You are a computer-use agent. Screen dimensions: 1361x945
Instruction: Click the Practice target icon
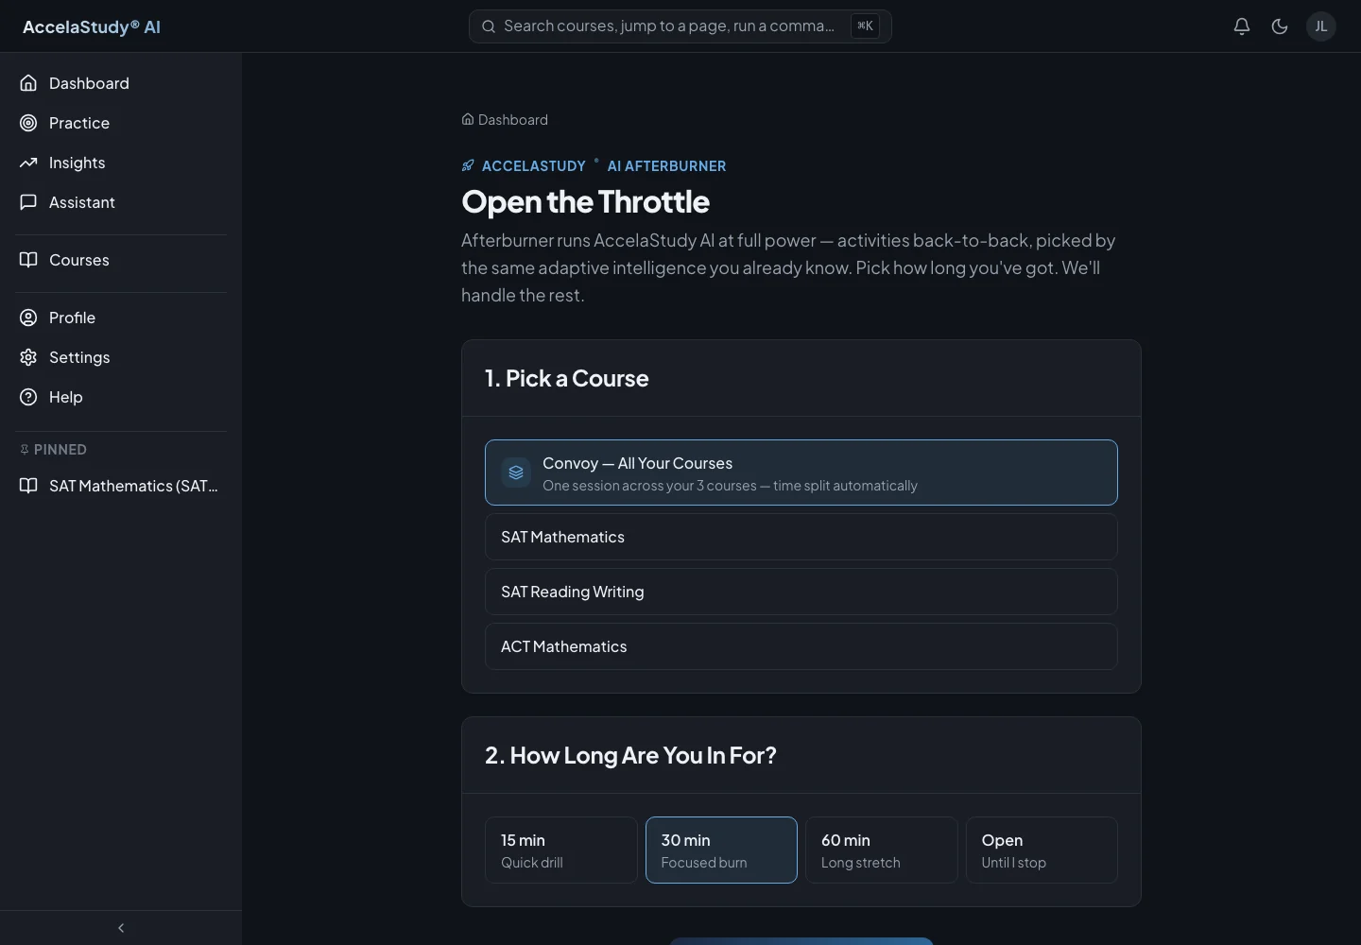[28, 123]
